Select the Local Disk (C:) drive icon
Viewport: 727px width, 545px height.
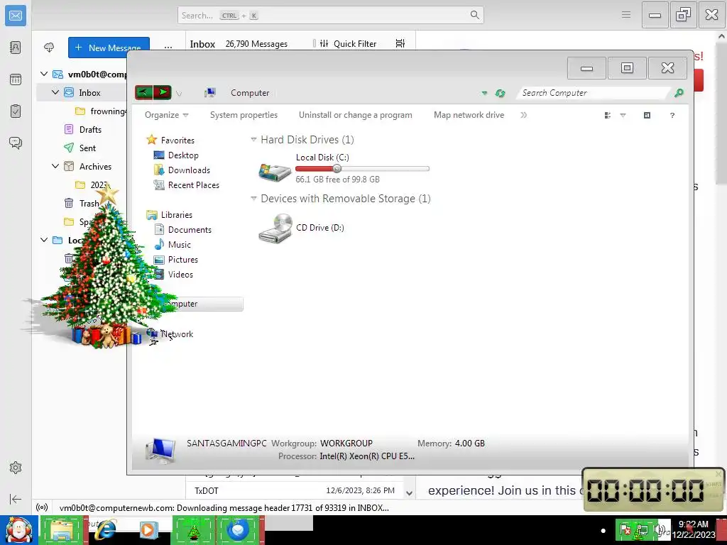pos(275,172)
